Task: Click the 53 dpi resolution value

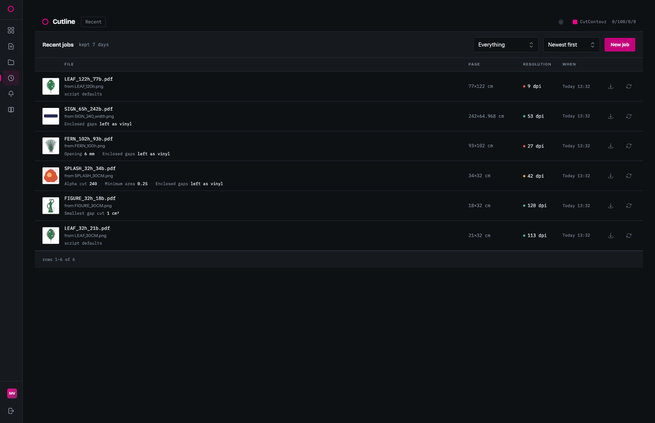Action: 535,116
